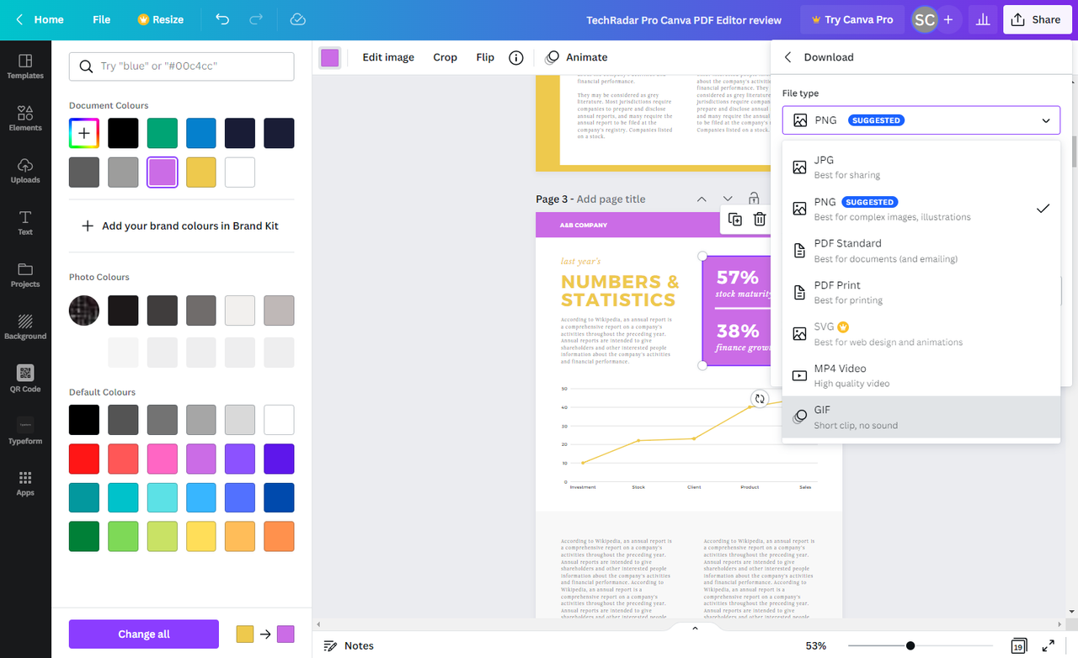Select the circular photo colour thumbnail
Image resolution: width=1078 pixels, height=658 pixels.
click(x=84, y=310)
